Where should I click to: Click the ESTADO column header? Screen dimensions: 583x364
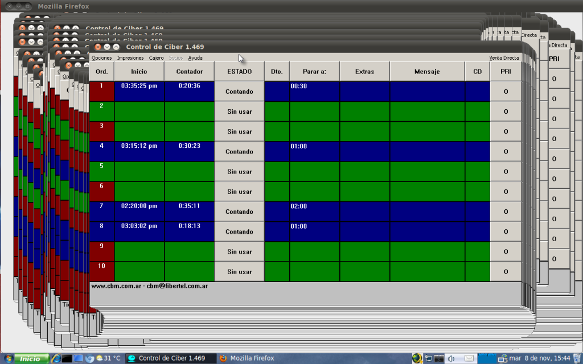(240, 72)
